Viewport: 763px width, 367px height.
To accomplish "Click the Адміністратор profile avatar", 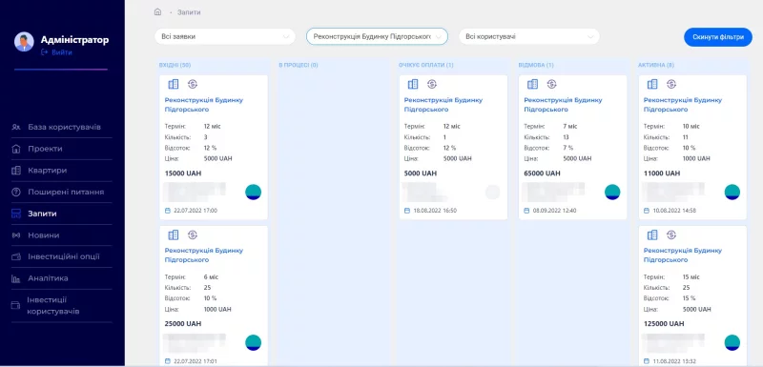I will tap(24, 42).
